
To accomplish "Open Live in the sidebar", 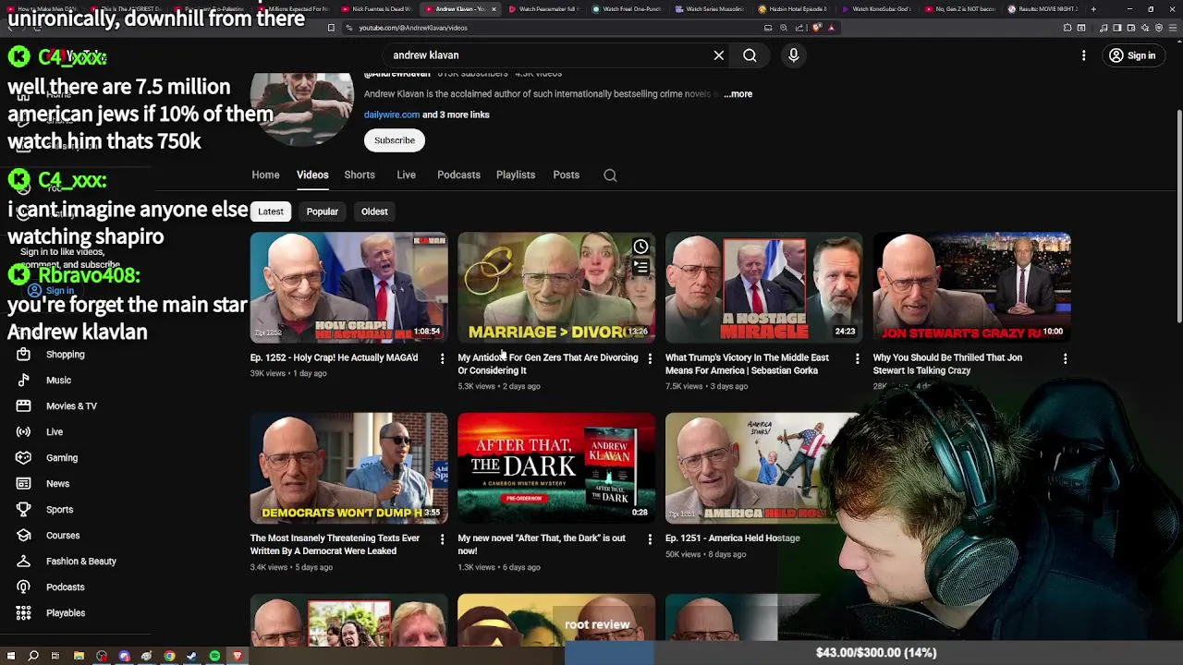I will tap(55, 432).
